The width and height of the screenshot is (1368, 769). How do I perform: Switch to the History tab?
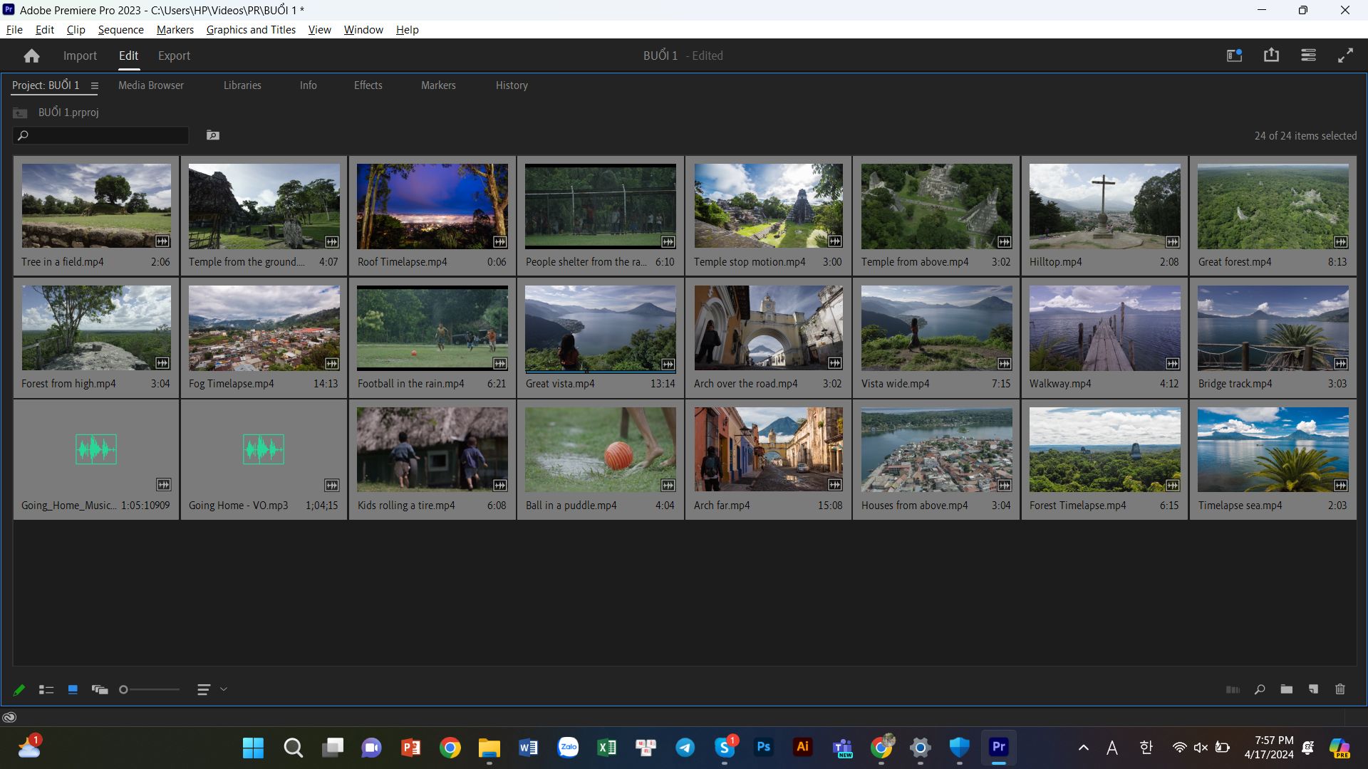[512, 85]
